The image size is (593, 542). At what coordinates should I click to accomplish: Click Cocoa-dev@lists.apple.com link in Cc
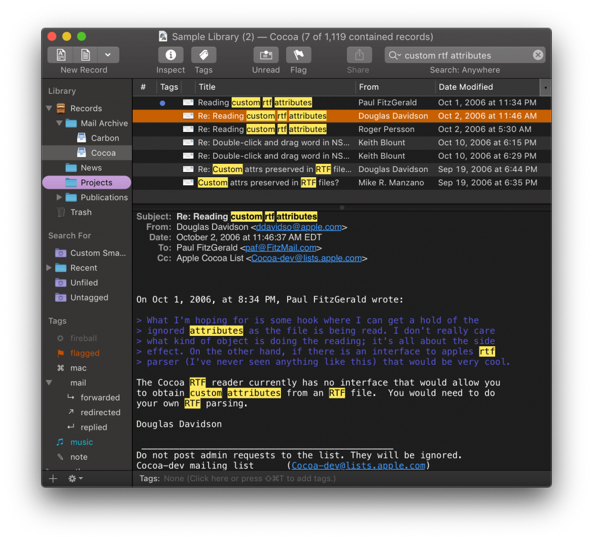(x=306, y=258)
